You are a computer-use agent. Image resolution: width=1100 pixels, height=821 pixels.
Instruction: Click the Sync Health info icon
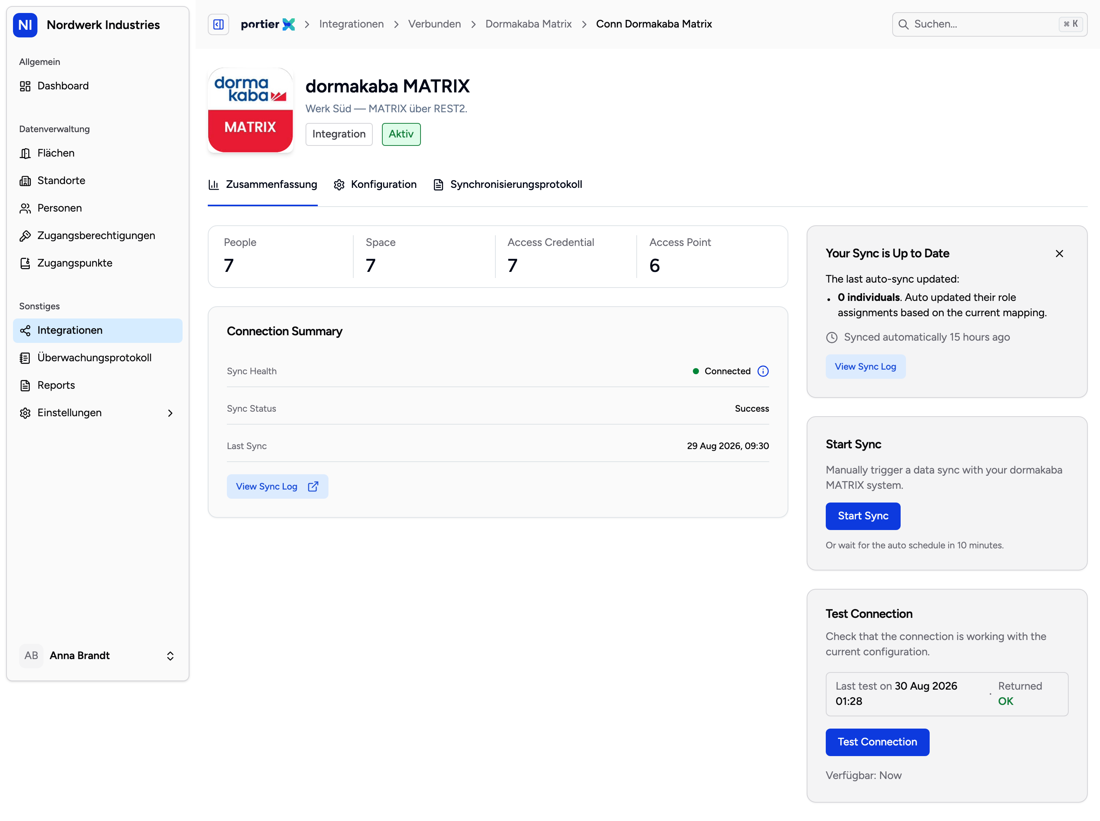pyautogui.click(x=762, y=371)
